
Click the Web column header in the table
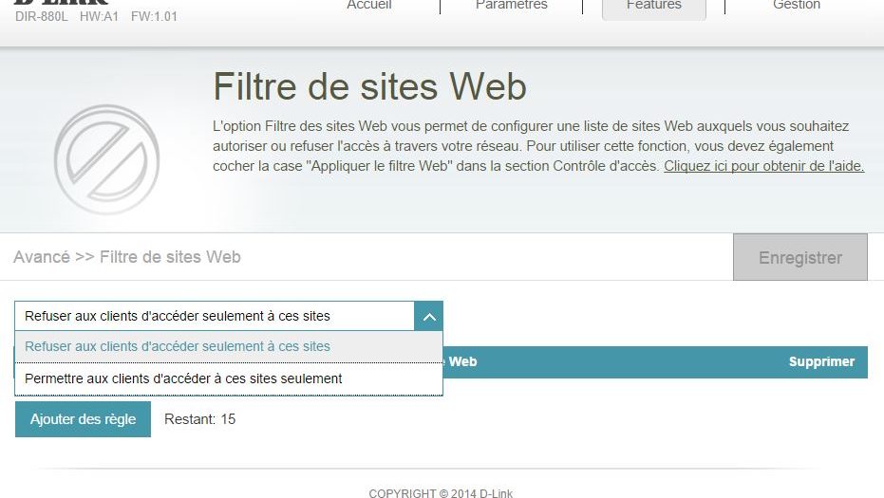(462, 361)
